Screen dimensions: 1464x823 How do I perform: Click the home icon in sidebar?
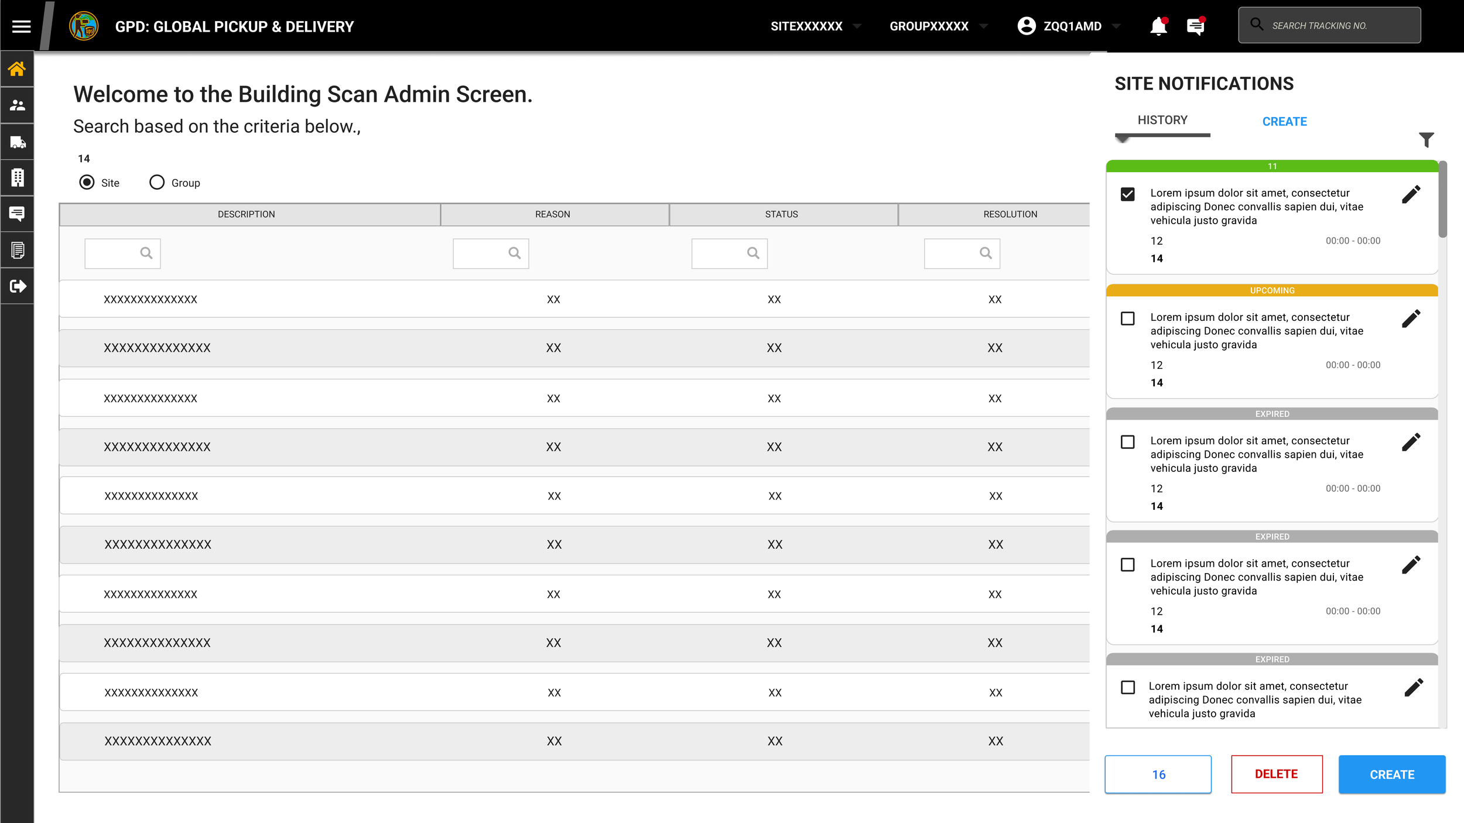point(17,69)
